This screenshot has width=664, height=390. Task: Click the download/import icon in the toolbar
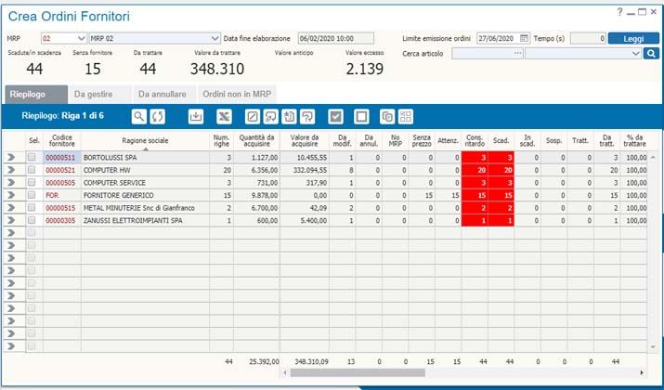point(195,116)
